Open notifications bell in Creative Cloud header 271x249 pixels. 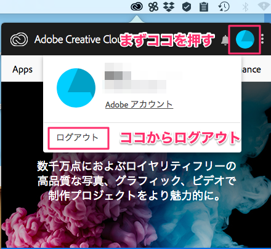pos(225,40)
